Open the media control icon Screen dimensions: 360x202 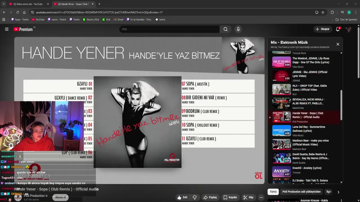click(342, 12)
